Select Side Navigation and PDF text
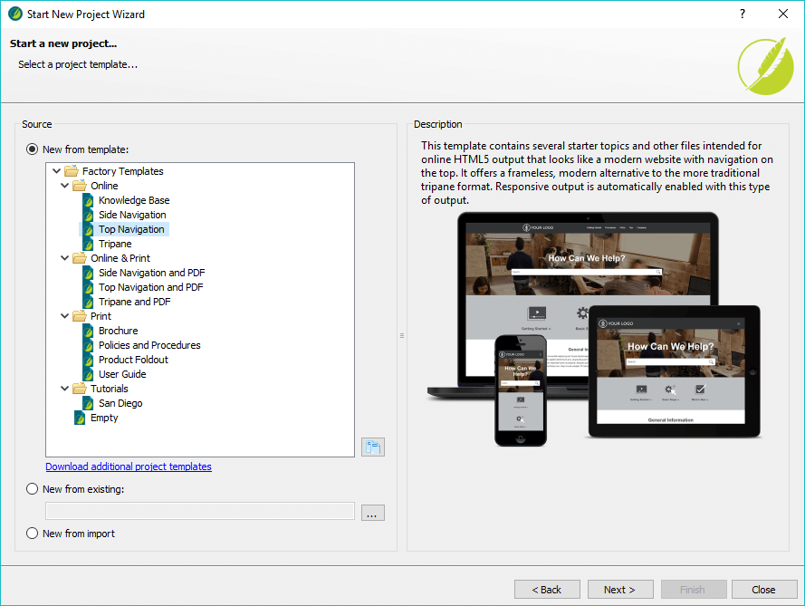 coord(152,273)
